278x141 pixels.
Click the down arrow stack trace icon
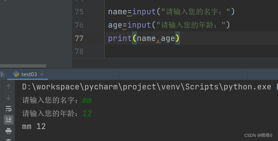click(x=9, y=98)
